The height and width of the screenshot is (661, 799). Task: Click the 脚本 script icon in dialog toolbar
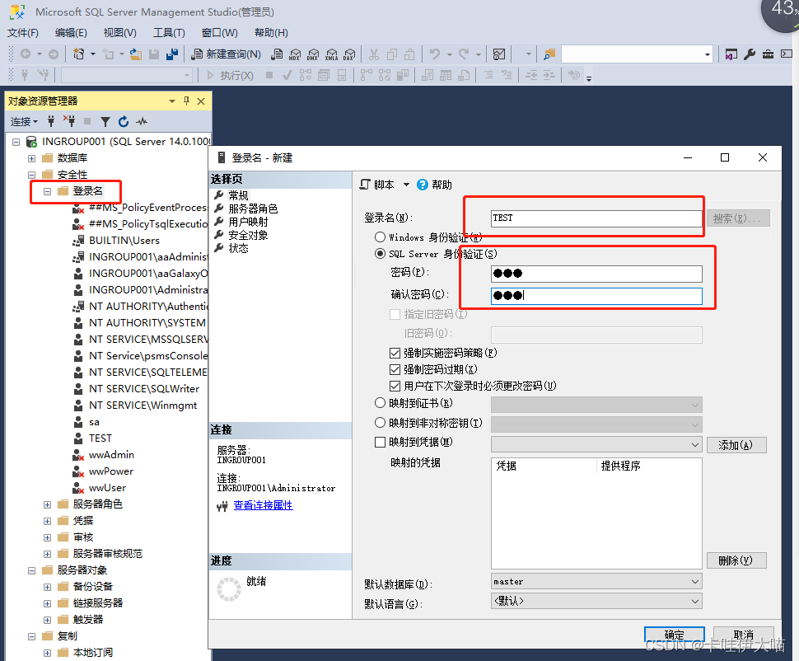pyautogui.click(x=366, y=185)
